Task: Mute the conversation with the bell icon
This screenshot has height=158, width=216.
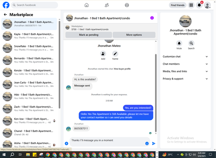Action: pos(179,43)
